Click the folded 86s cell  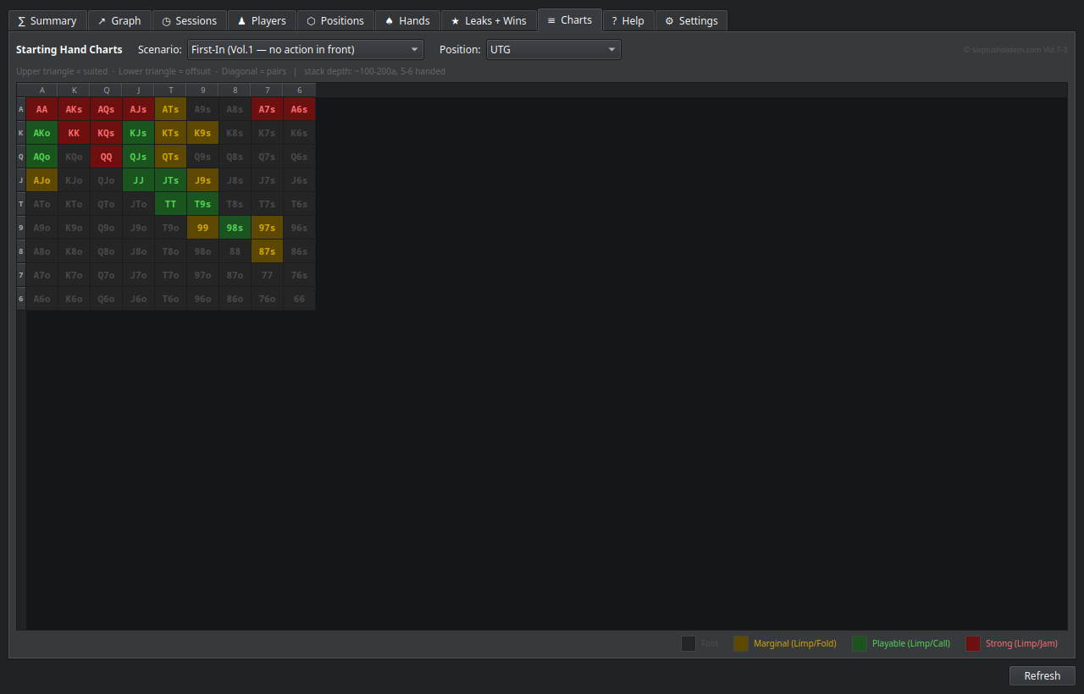click(x=300, y=251)
